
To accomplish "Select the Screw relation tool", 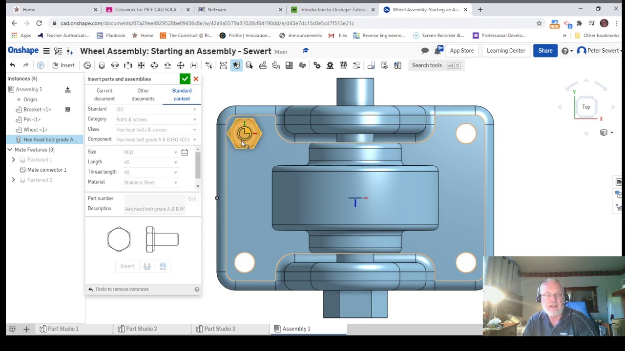I will point(343,65).
